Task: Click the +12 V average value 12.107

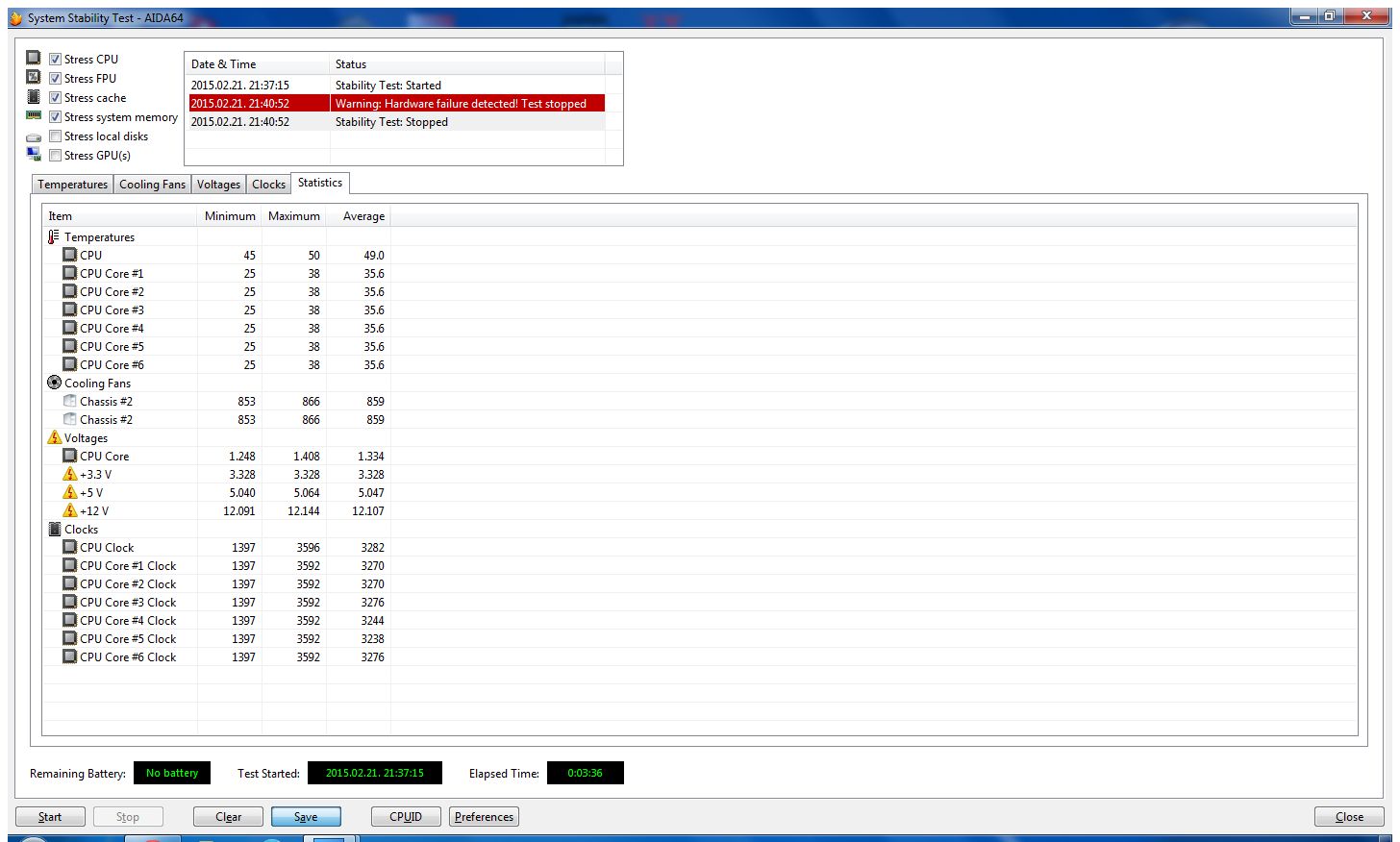Action: (367, 510)
